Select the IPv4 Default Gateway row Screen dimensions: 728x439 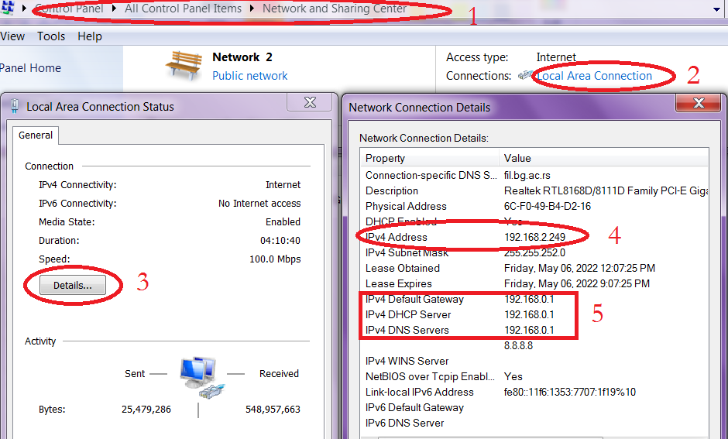(x=534, y=300)
